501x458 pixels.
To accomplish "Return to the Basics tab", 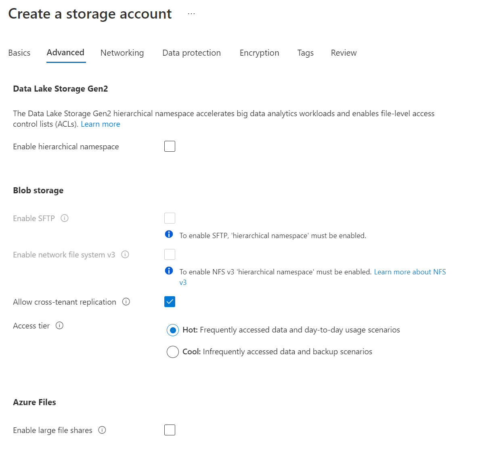I will 19,53.
